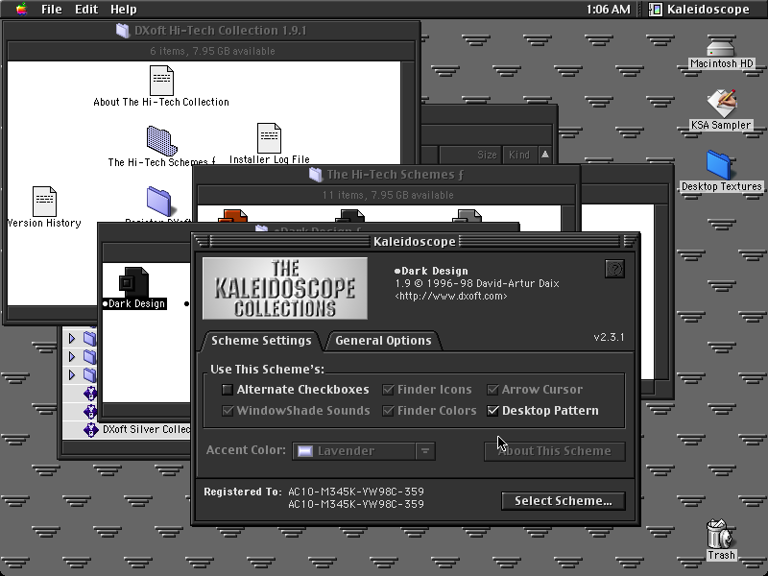Sort by the Kind column header
This screenshot has height=576, width=768.
click(519, 155)
